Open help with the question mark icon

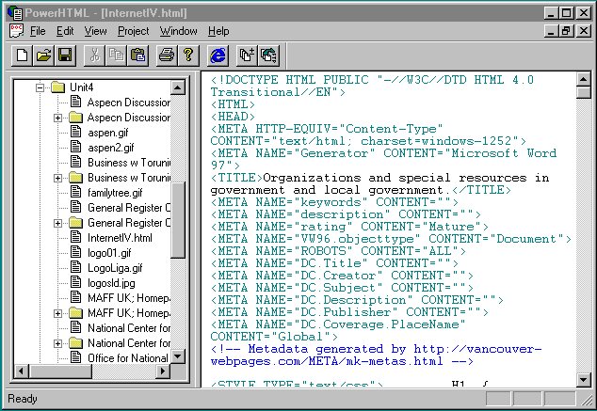188,55
